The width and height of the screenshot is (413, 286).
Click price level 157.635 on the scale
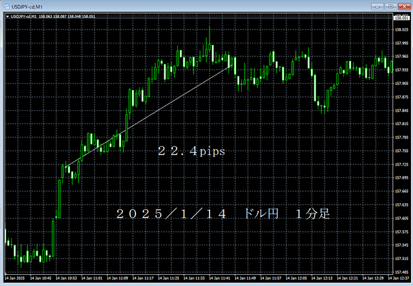[x=401, y=205]
